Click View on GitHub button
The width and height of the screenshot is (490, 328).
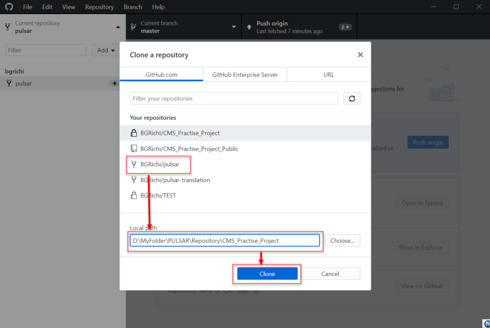tap(422, 286)
